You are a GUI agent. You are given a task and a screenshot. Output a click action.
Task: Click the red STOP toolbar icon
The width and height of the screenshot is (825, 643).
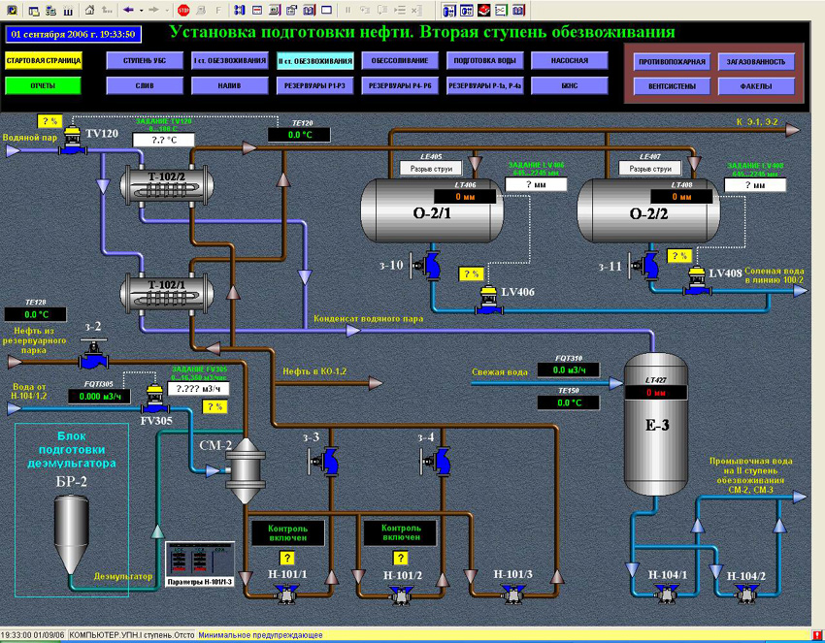tap(183, 10)
